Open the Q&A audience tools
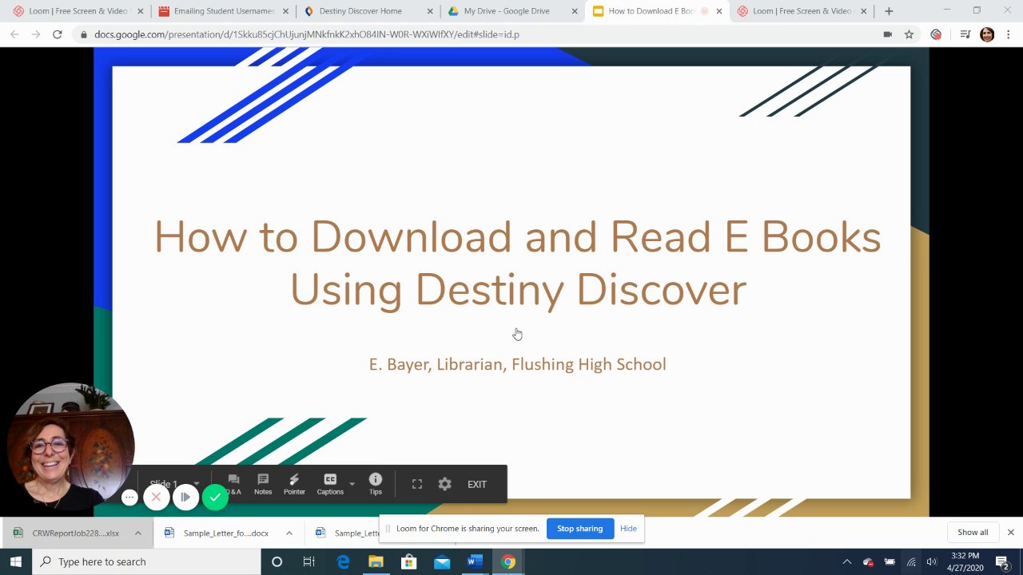The image size is (1023, 575). pos(233,484)
